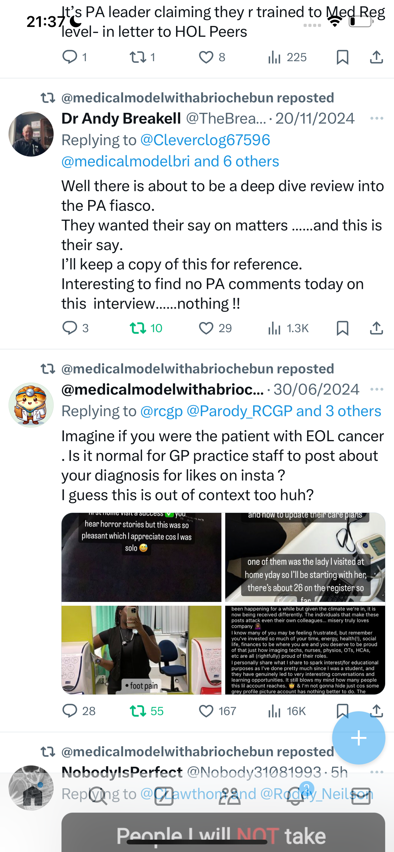
Task: Like the tweet with 167 likes
Action: pyautogui.click(x=206, y=711)
